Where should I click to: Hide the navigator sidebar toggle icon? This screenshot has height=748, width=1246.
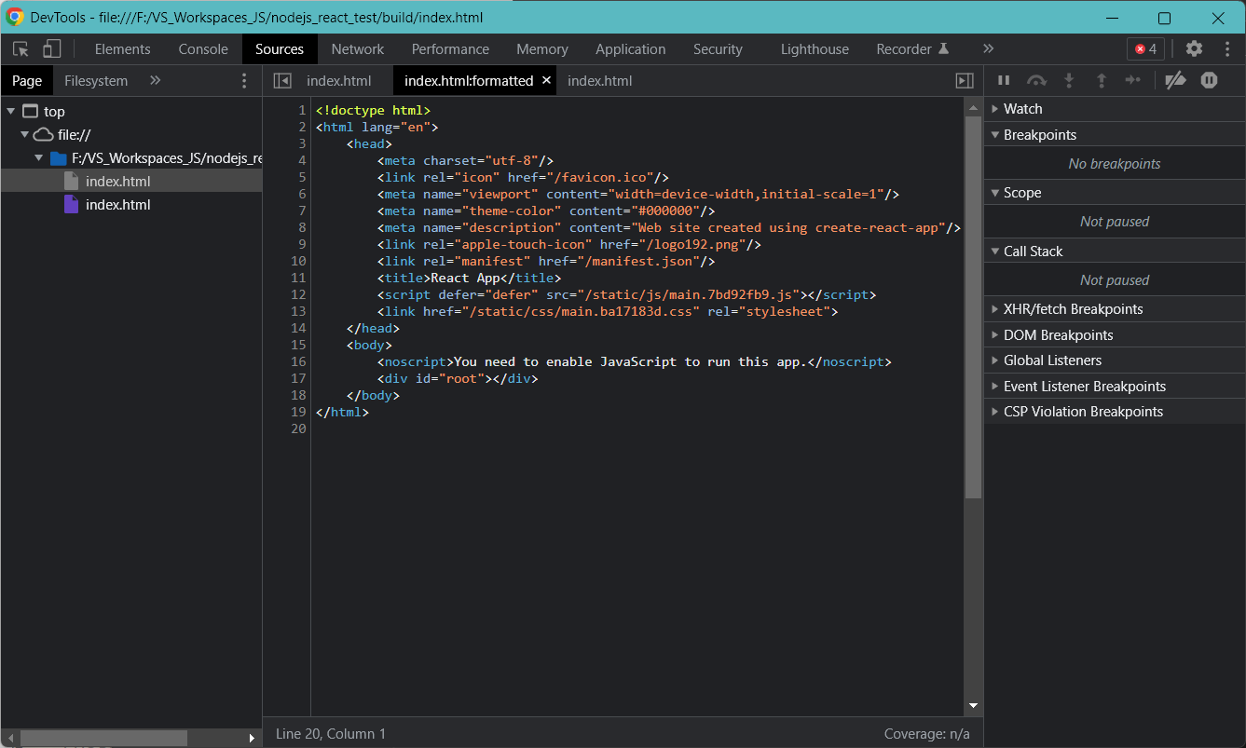pyautogui.click(x=281, y=81)
